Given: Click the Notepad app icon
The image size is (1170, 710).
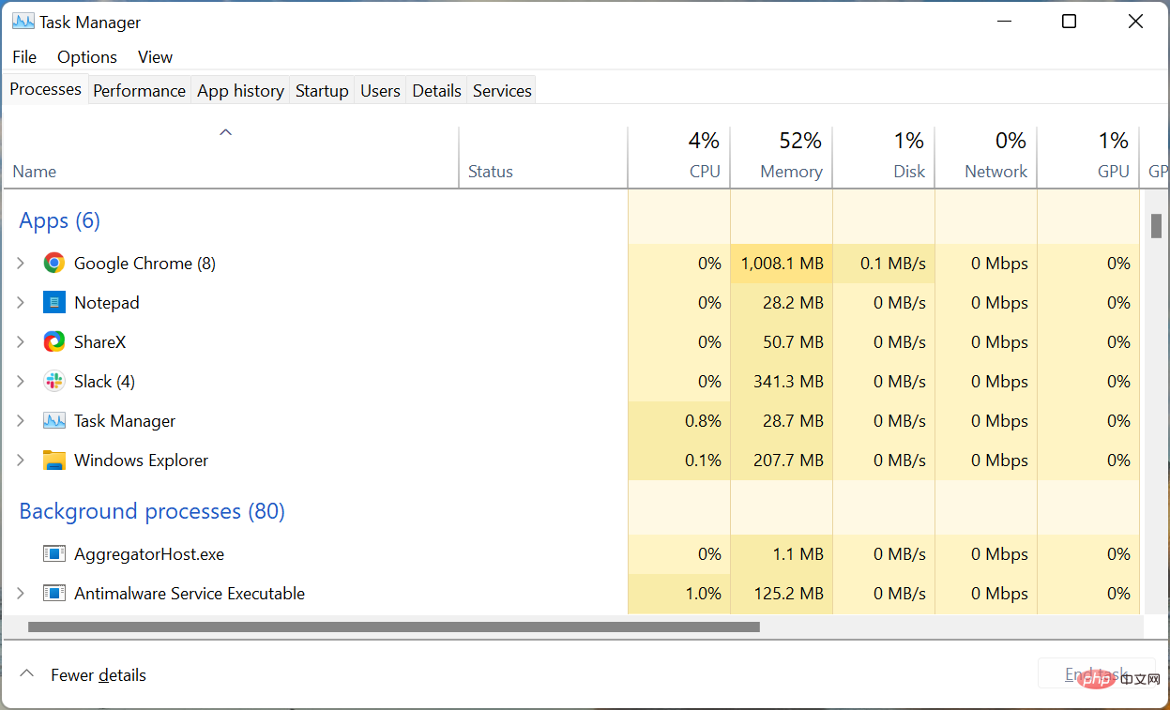Looking at the screenshot, I should coord(54,303).
